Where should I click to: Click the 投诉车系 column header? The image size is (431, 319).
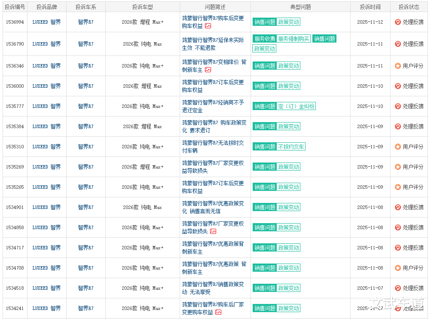[86, 7]
